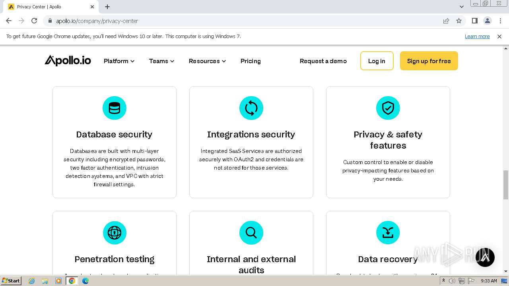The image size is (509, 286).
Task: Open the tab search dropdown
Action: tap(461, 7)
